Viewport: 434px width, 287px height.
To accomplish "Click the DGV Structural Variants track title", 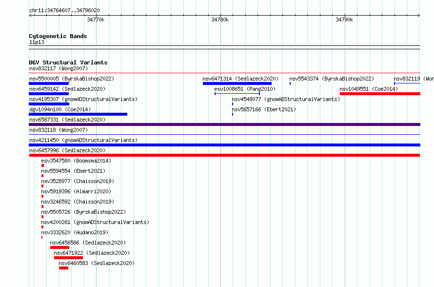I will tap(68, 62).
